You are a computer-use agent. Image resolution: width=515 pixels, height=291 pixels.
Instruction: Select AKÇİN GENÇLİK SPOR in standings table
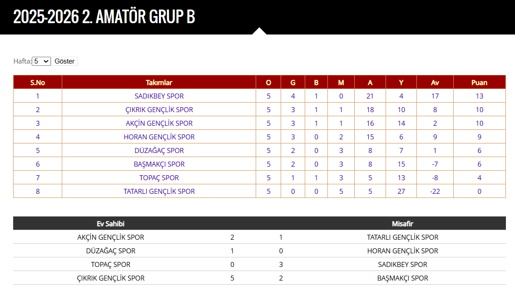click(x=159, y=123)
